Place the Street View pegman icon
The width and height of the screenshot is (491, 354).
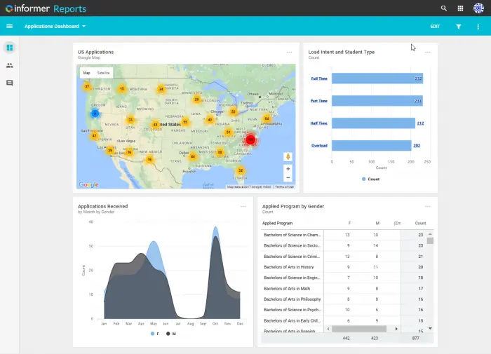pos(288,156)
